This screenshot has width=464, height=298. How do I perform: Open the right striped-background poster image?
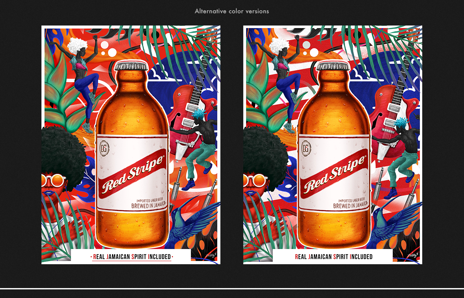[333, 145]
